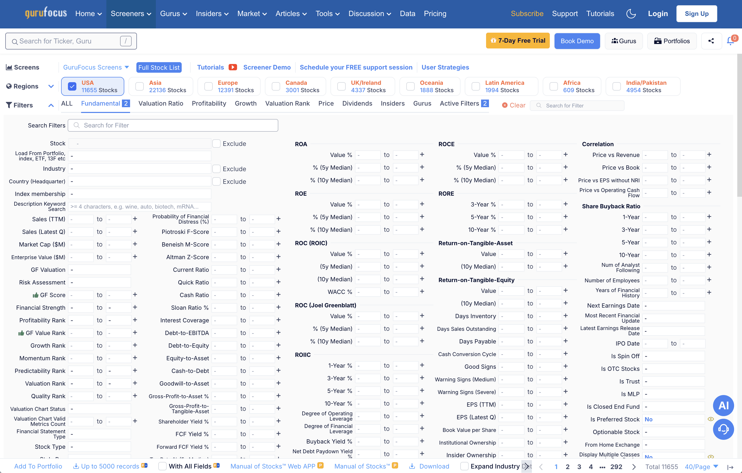
Task: Enable Exclude checkbox for Industry
Action: pyautogui.click(x=216, y=169)
